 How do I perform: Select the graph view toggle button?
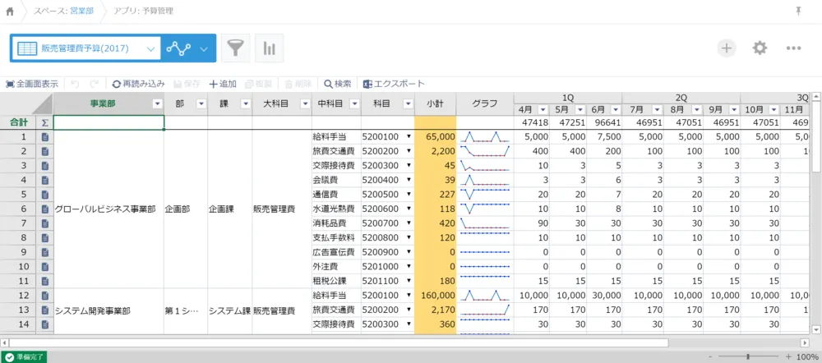click(x=178, y=48)
